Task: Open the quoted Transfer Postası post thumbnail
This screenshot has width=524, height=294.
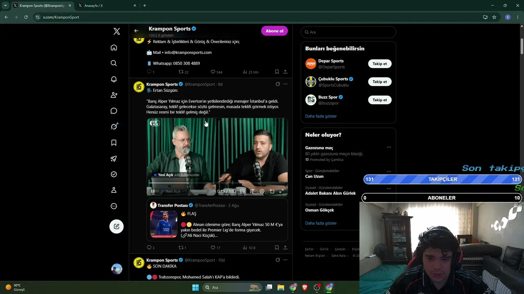Action: (164, 224)
